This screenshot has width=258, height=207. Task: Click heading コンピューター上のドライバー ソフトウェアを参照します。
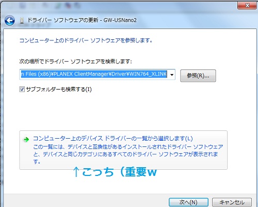[x=86, y=40]
